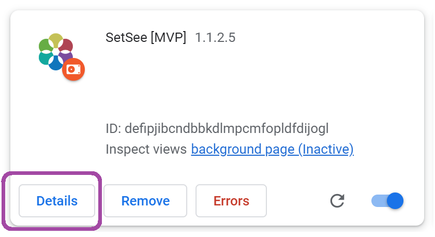The image size is (435, 237).
Task: Click the green petal of the SetSee logo
Action: 46,46
